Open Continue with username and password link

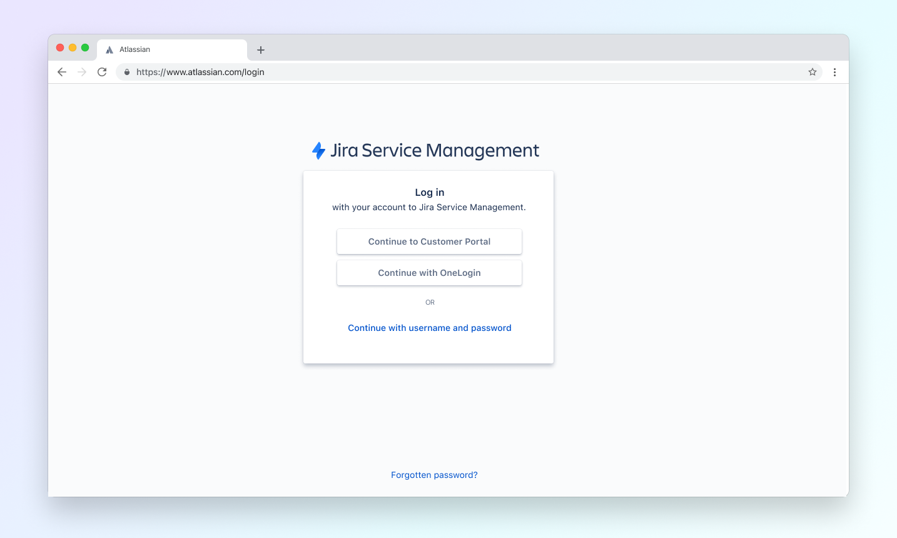coord(430,328)
